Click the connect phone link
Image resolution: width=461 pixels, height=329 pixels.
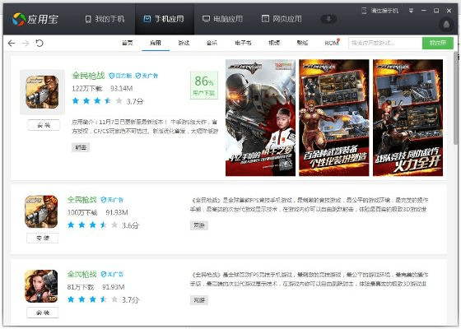coord(384,11)
